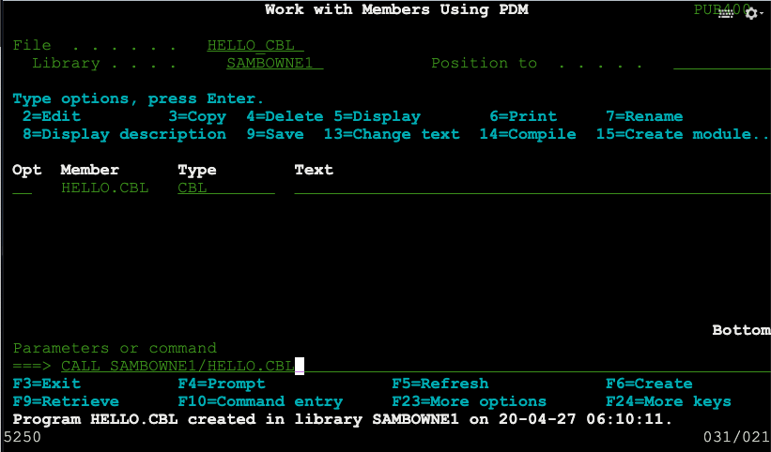Expand the settings dropdown arrow

click(x=760, y=15)
